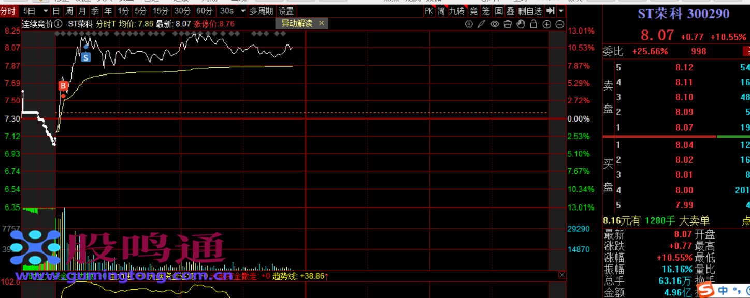Click the arrow-to-bar toolbar icon
750x298 pixels.
click(x=550, y=11)
